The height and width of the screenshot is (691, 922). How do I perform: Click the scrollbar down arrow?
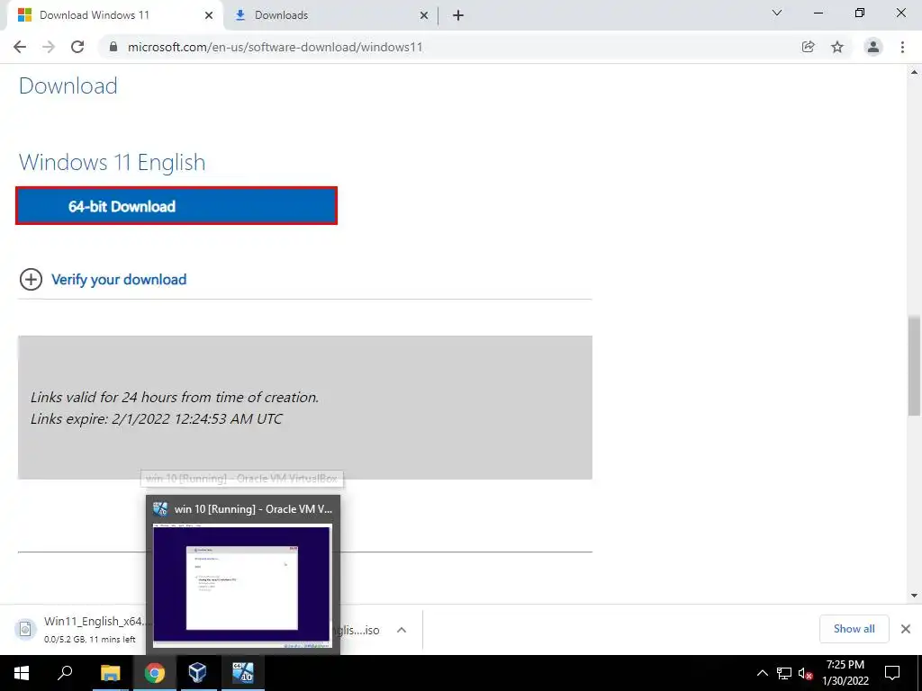[x=914, y=596]
